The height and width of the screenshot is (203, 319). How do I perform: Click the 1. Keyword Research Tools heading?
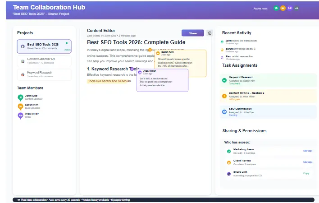click(113, 69)
